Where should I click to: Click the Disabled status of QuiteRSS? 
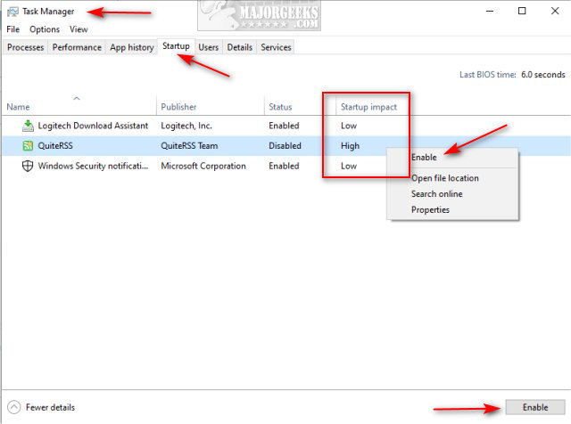pyautogui.click(x=285, y=146)
